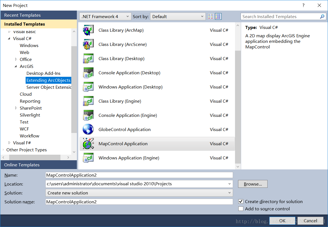Switch to small icons view
The width and height of the screenshot is (328, 227).
coord(211,16)
